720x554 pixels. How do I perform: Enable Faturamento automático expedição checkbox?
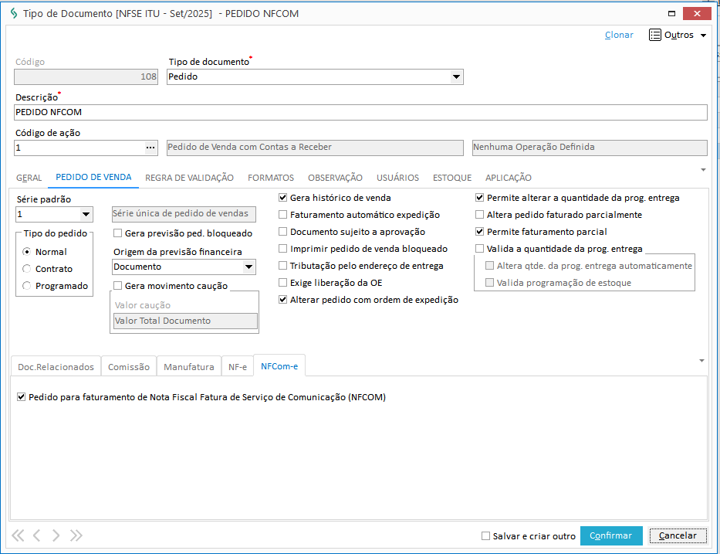(x=283, y=215)
